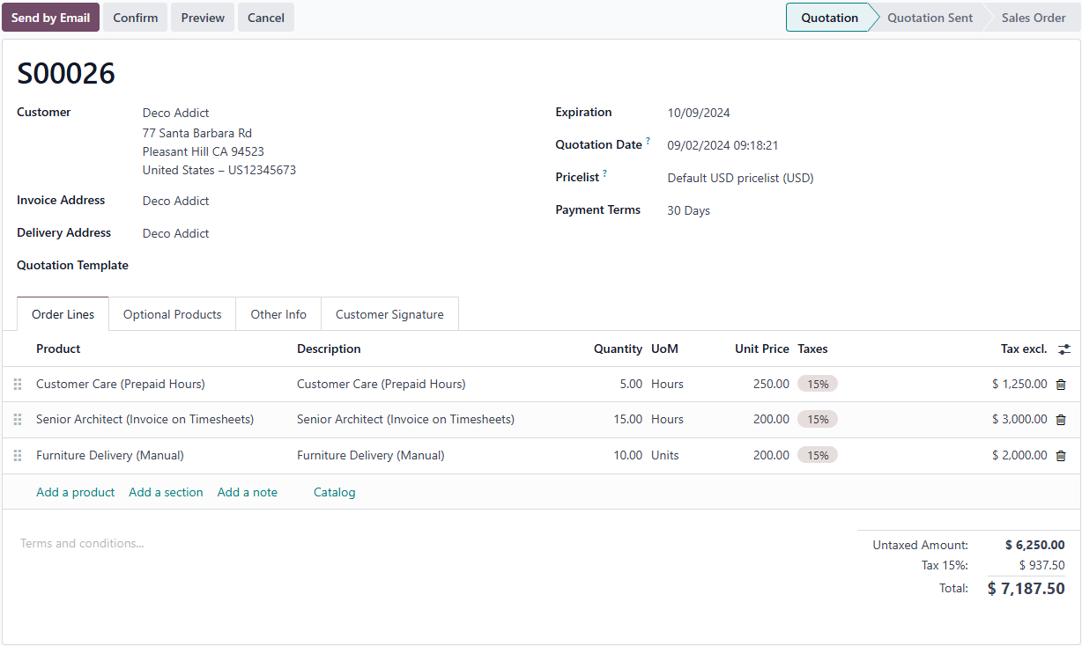The image size is (1082, 646).
Task: Delete the Furniture Delivery order line
Action: coord(1061,456)
